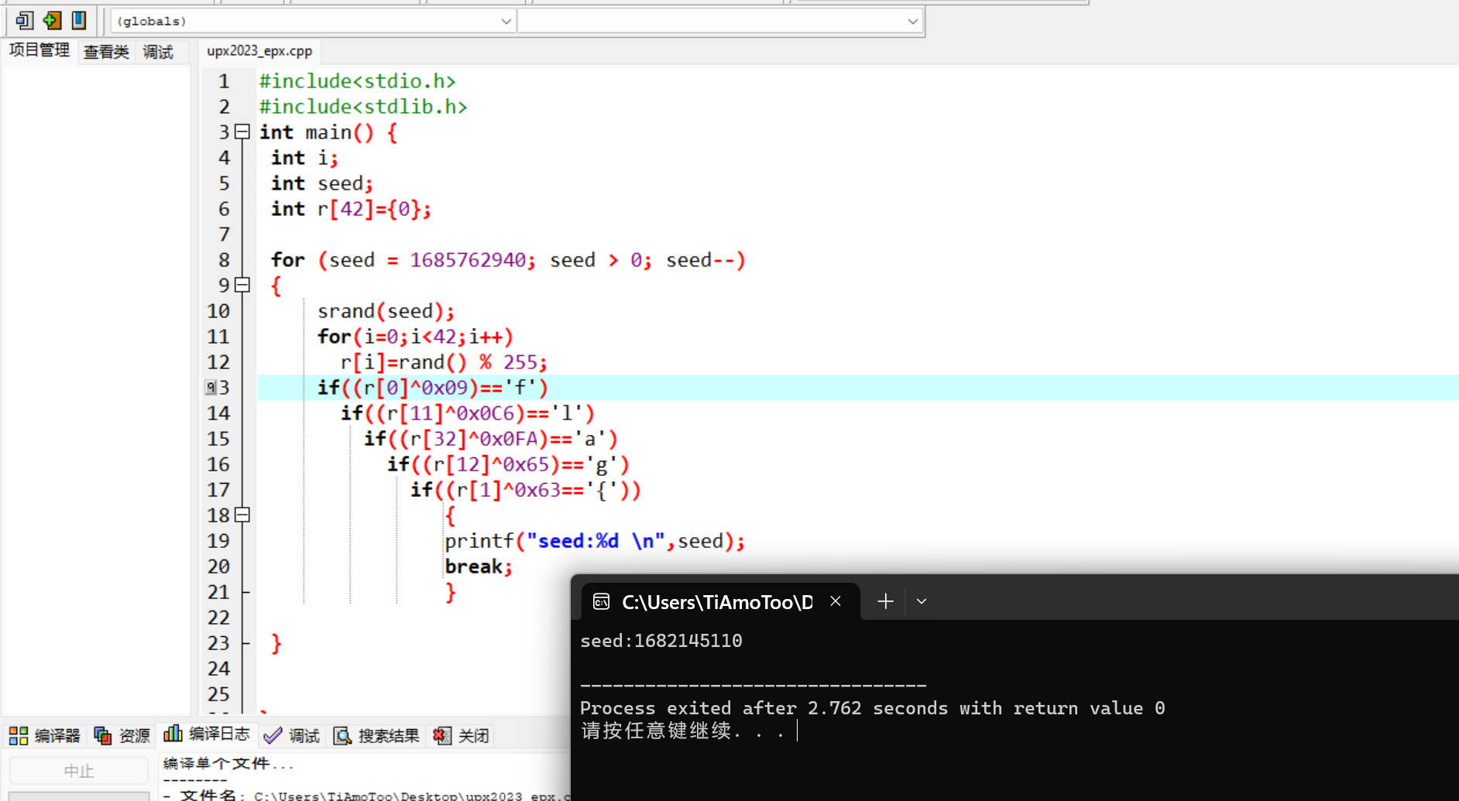Open the 搜索结果 bottom tab
1459x801 pixels.
(x=376, y=735)
